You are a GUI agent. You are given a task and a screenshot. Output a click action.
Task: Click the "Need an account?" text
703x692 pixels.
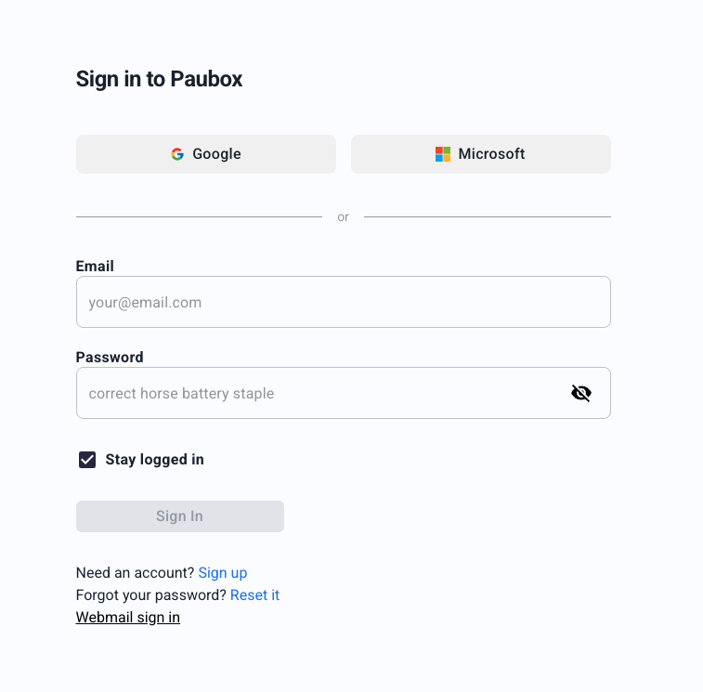click(x=135, y=573)
